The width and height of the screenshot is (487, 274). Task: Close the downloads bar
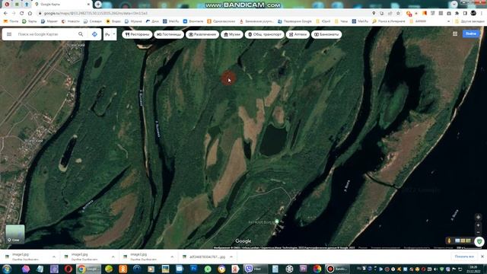482,256
